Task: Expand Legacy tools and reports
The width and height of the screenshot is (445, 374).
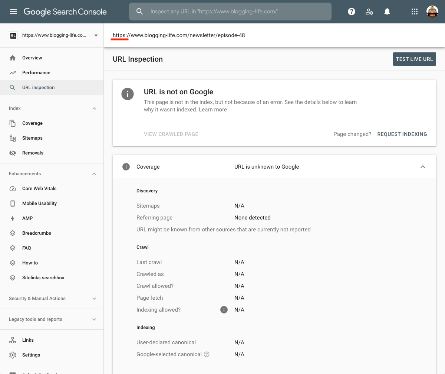Action: click(x=94, y=319)
